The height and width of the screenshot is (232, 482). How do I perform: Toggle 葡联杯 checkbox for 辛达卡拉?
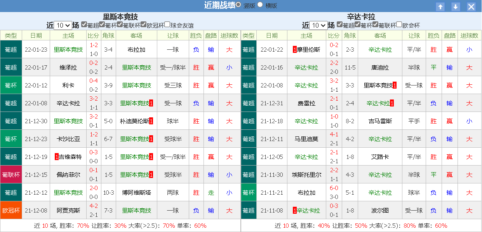click(x=375, y=24)
